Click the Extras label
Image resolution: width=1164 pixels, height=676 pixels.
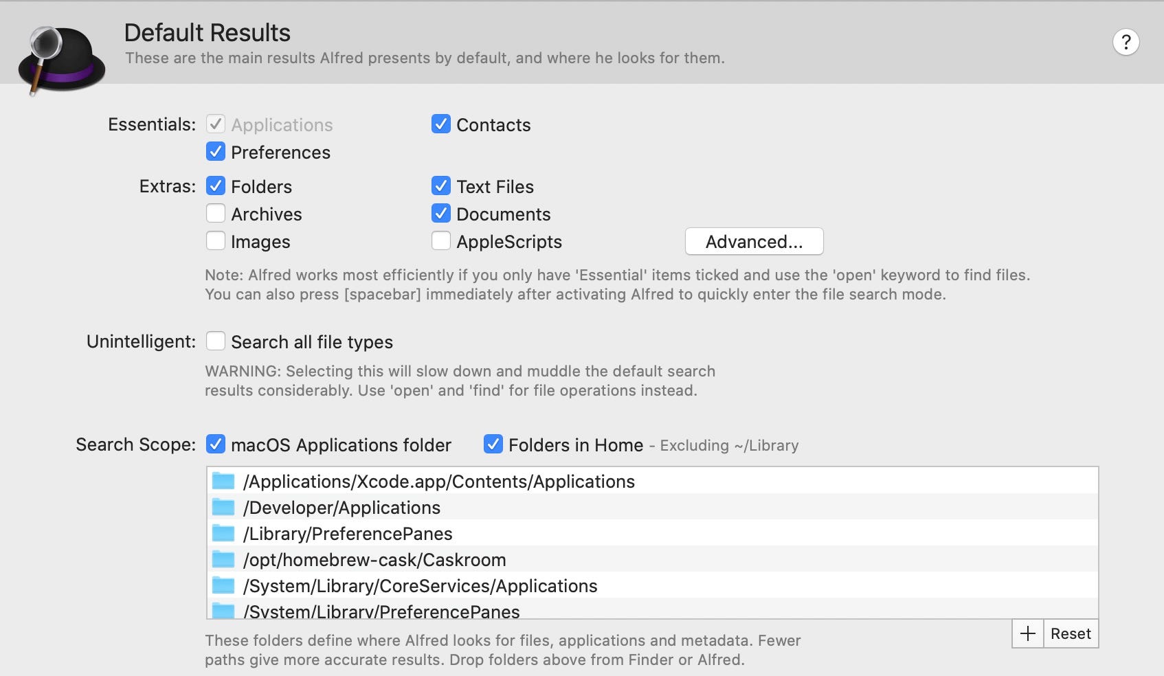tap(168, 186)
